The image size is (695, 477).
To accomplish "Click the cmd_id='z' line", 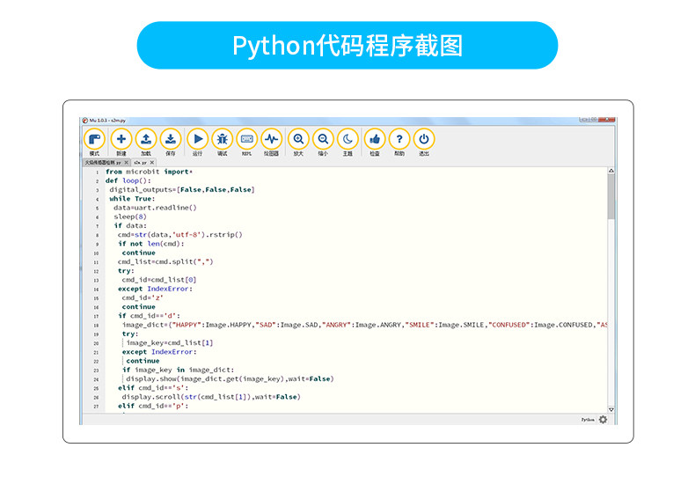I will point(143,297).
